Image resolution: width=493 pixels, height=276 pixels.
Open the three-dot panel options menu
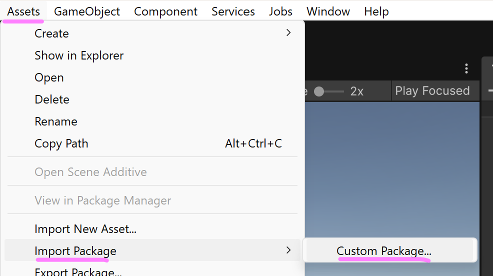(x=466, y=68)
